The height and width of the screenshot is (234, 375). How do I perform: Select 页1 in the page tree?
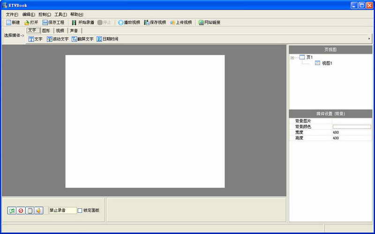click(309, 57)
